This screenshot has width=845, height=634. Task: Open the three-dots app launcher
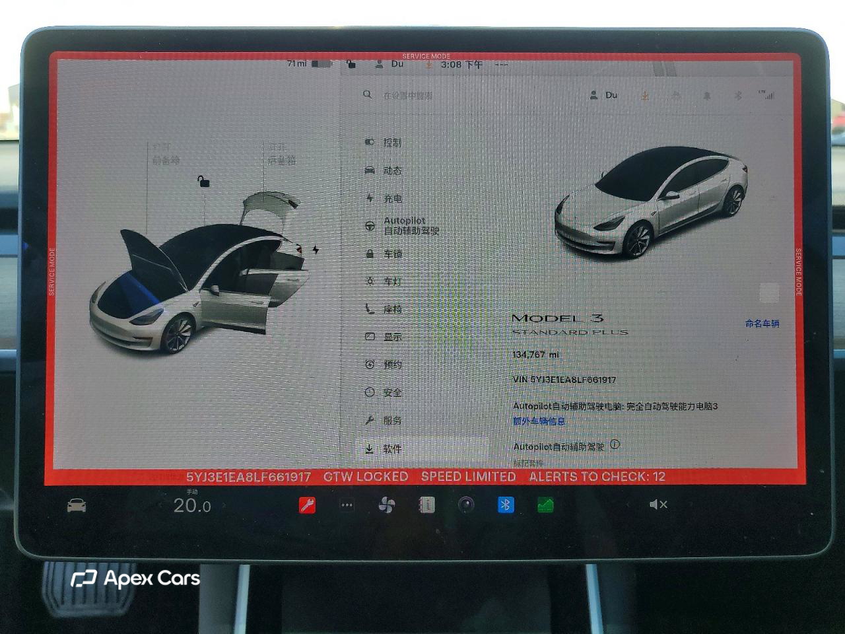(x=347, y=505)
